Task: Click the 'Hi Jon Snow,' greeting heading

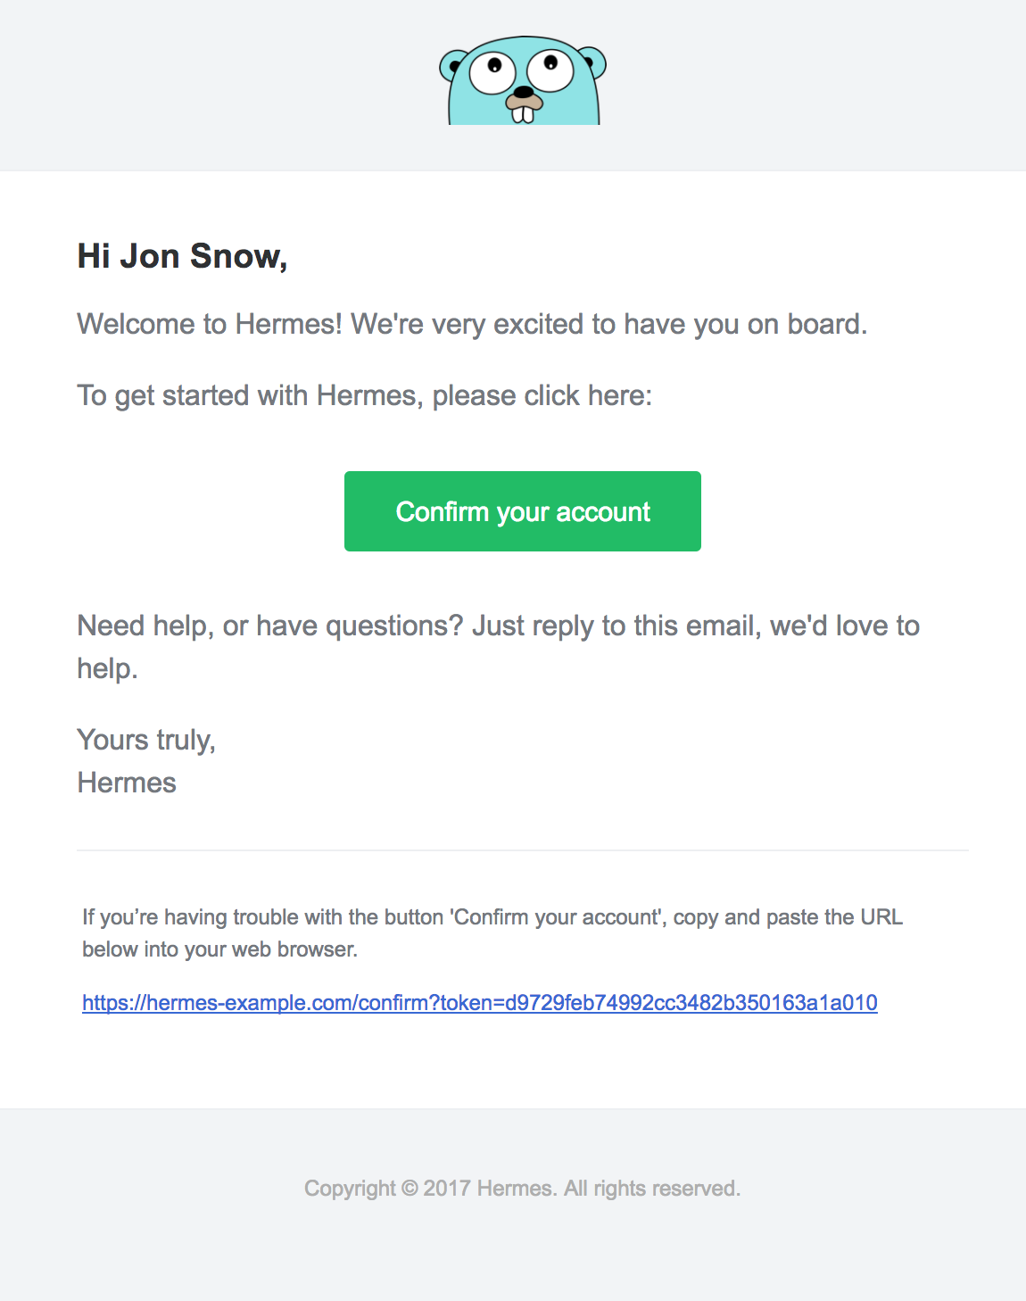Action: click(182, 256)
